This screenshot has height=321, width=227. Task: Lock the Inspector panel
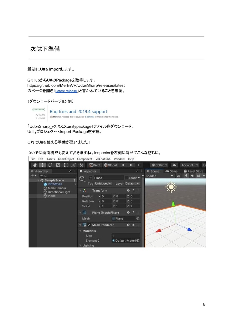[x=137, y=171]
